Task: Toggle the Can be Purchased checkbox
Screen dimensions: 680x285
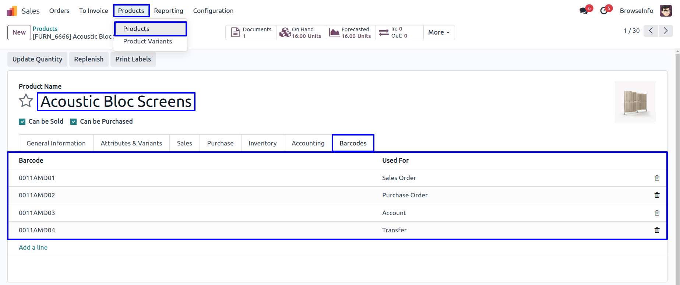Action: (x=74, y=122)
